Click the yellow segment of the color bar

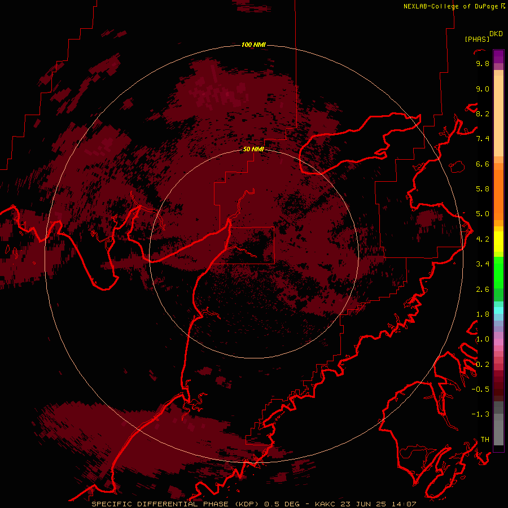point(498,242)
